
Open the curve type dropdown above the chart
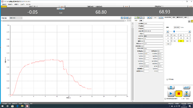16,18
